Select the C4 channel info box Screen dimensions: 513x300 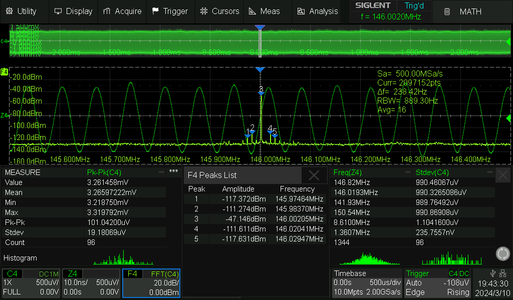[x=31, y=283]
